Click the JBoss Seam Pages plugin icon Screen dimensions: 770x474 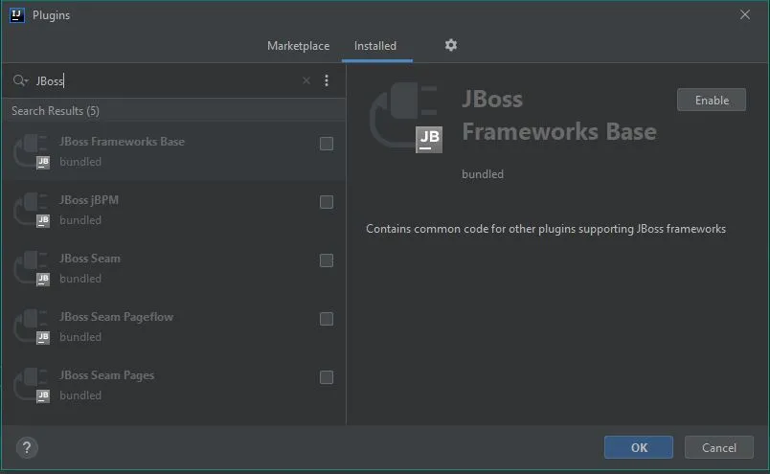[x=32, y=386]
